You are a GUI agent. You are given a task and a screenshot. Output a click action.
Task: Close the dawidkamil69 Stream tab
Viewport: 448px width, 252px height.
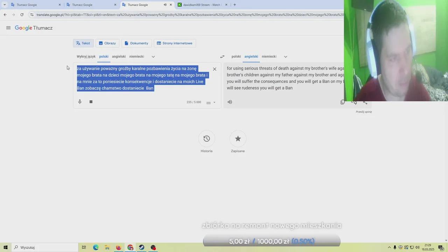coord(226,5)
